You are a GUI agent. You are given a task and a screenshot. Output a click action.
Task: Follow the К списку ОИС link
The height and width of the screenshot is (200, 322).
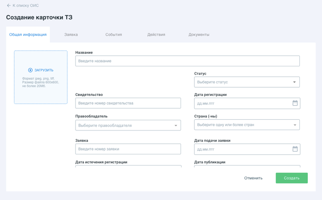[25, 6]
